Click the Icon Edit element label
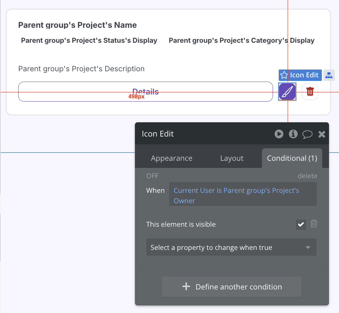339x313 pixels. pos(300,75)
